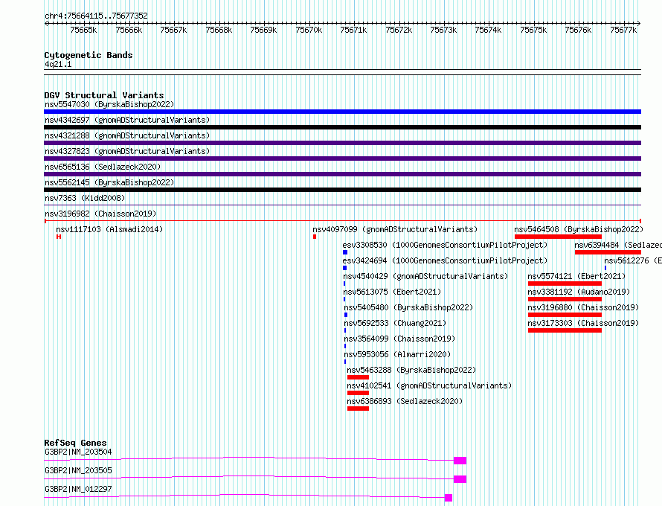Click the red bar under nsv6386893
Screen dimensions: 662x506
point(358,409)
